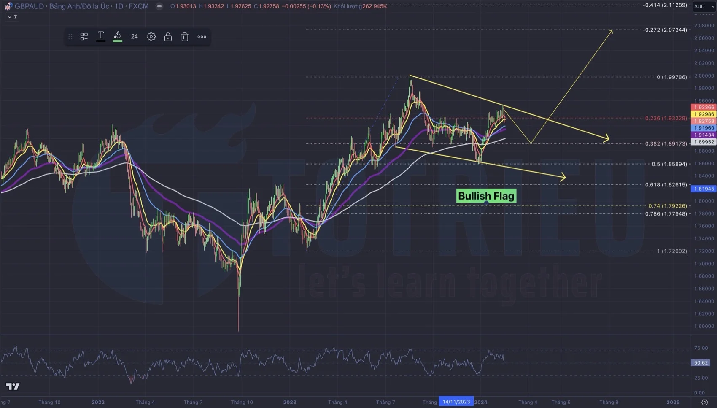
Task: Select Fibonacci level 0.5 (1.85894)
Action: pos(669,164)
